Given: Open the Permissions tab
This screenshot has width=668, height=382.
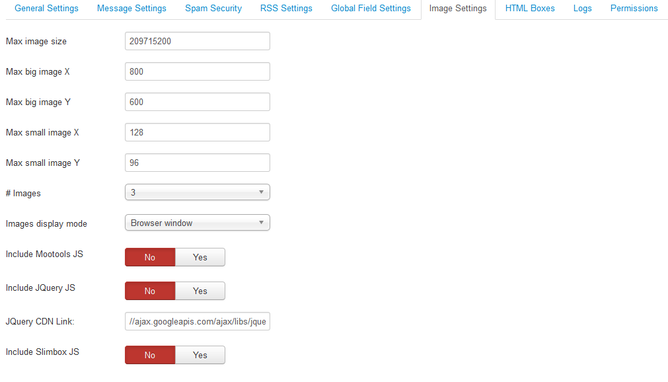Looking at the screenshot, I should coord(634,9).
